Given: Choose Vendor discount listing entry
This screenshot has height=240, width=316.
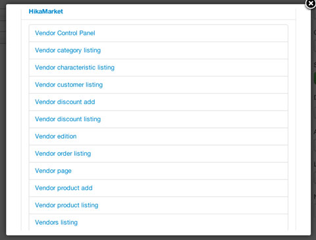Looking at the screenshot, I should click(x=68, y=119).
